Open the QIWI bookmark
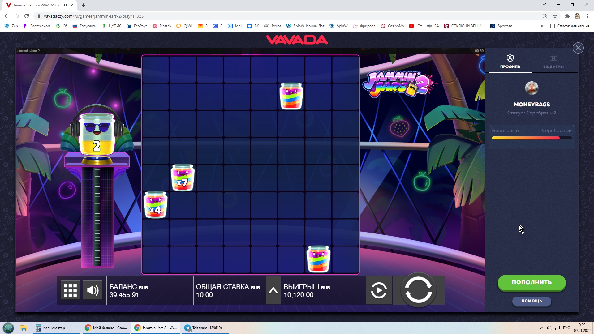This screenshot has width=594, height=334. coord(184,26)
